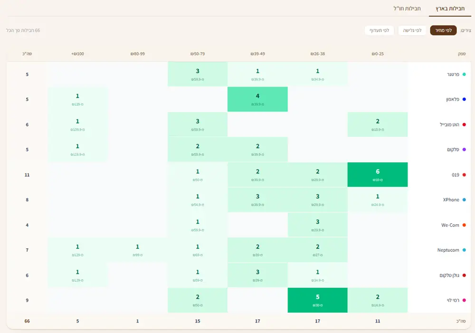Click the ₪50-79 column total of 15

click(x=198, y=321)
